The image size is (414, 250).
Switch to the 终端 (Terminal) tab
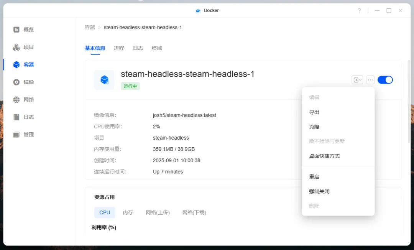pos(156,48)
